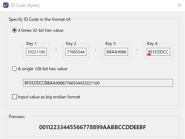Click the Key 3 group label
Viewport: 185px width, 139px height.
[110, 44]
